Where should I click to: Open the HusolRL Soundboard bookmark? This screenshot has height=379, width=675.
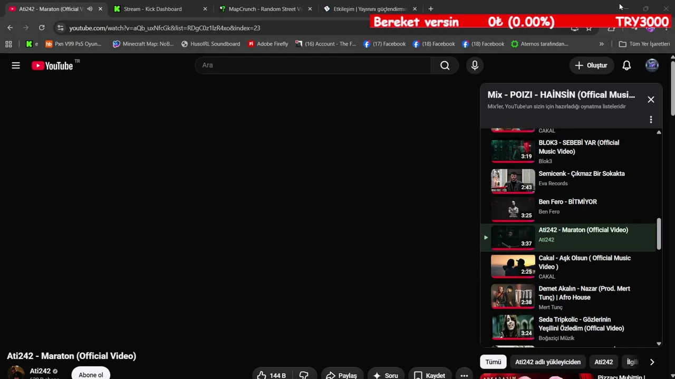210,44
